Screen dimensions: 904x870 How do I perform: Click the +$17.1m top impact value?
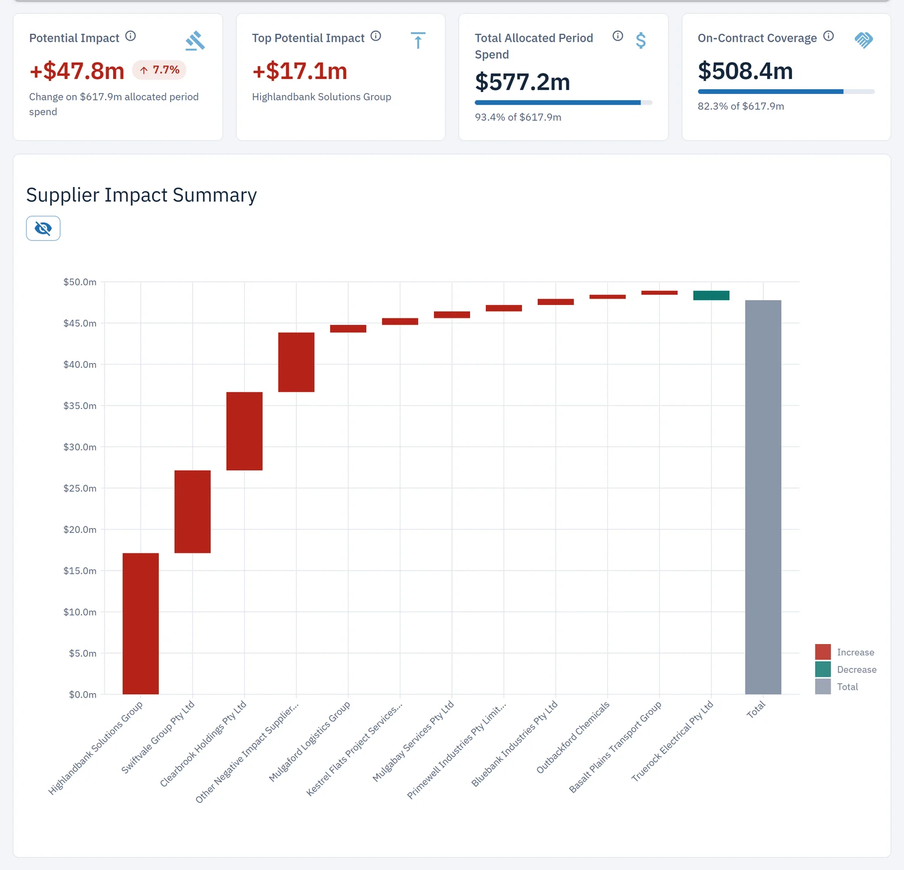click(x=299, y=71)
